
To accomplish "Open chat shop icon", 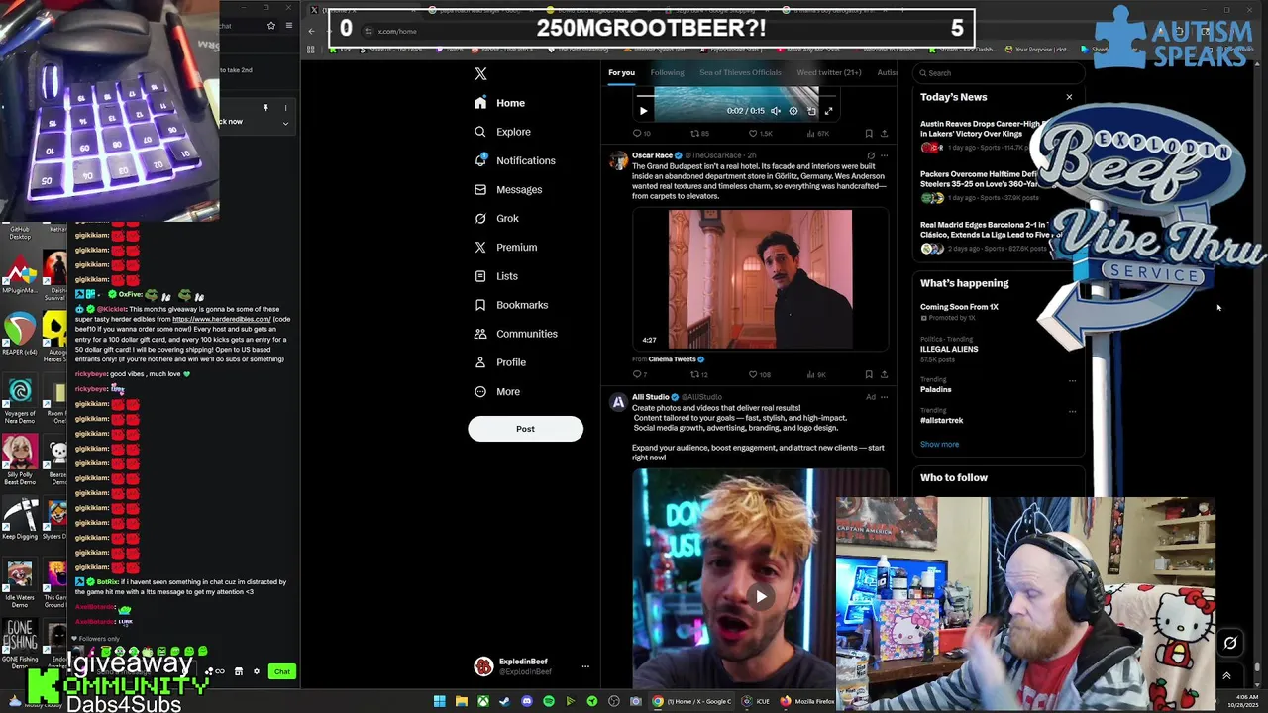I will pos(238,671).
